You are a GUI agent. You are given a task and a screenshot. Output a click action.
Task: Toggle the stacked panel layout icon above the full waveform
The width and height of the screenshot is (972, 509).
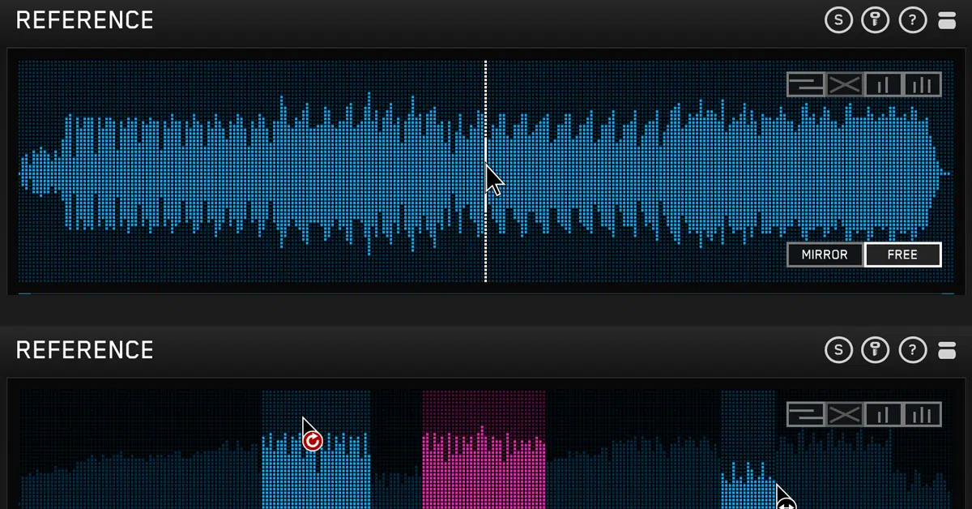947,20
